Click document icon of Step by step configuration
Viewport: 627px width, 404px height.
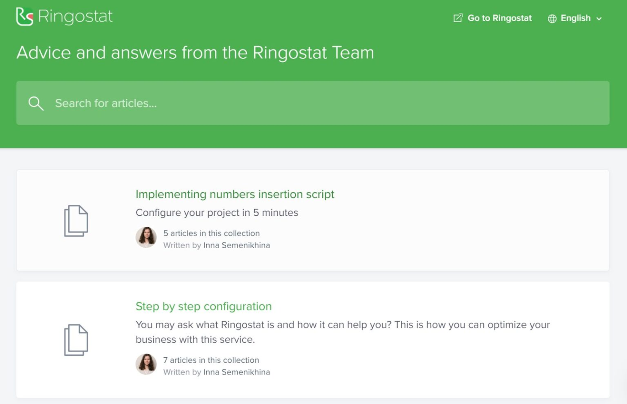[x=76, y=340]
